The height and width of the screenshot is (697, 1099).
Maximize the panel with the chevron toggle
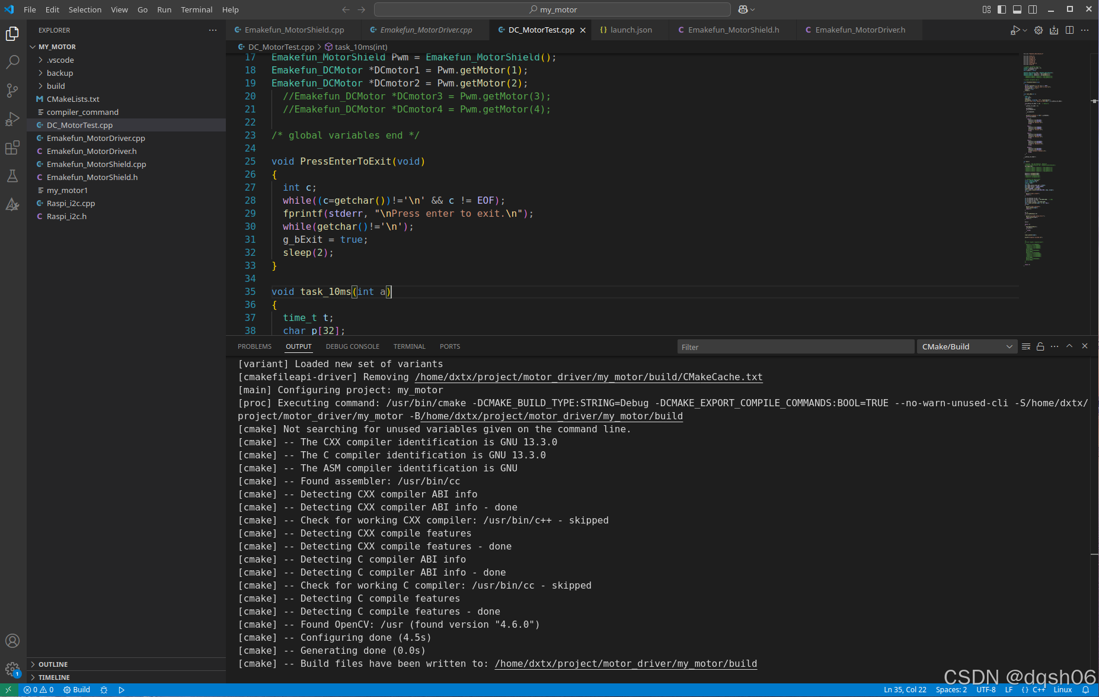[x=1070, y=346]
